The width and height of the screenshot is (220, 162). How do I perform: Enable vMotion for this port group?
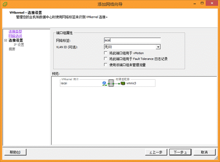[106, 53]
